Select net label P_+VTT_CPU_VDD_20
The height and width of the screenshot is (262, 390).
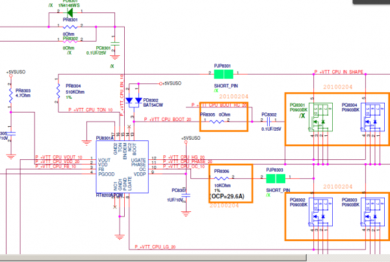(57, 162)
